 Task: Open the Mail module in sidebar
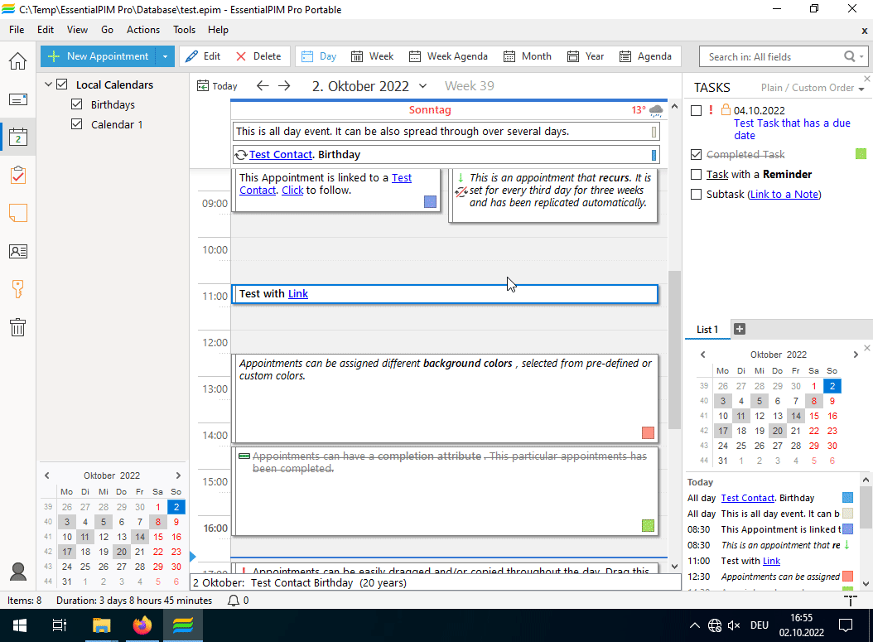point(18,99)
